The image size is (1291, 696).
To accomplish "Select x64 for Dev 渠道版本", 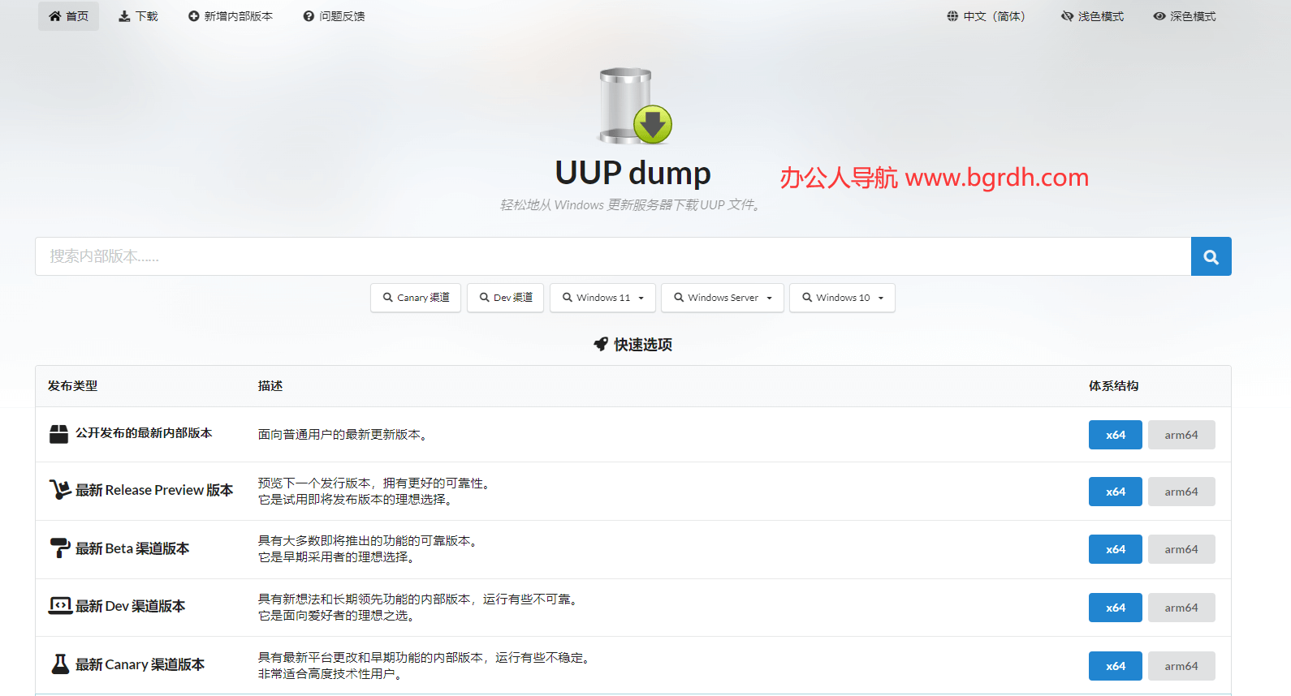I will (1116, 608).
